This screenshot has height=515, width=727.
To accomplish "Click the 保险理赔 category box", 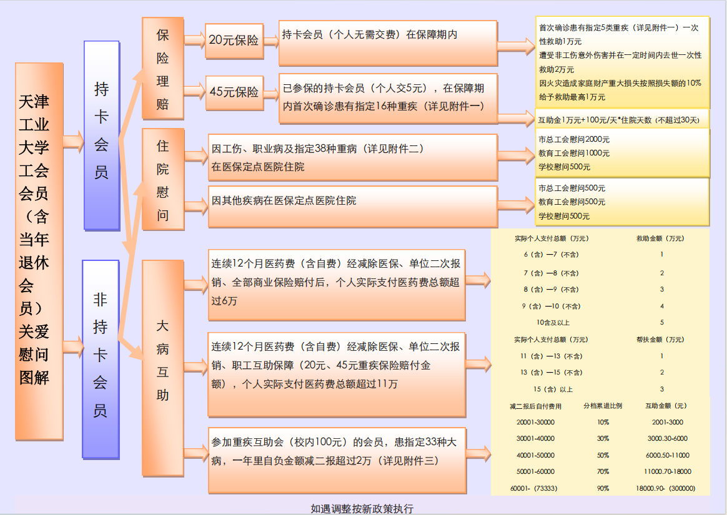I will point(163,69).
